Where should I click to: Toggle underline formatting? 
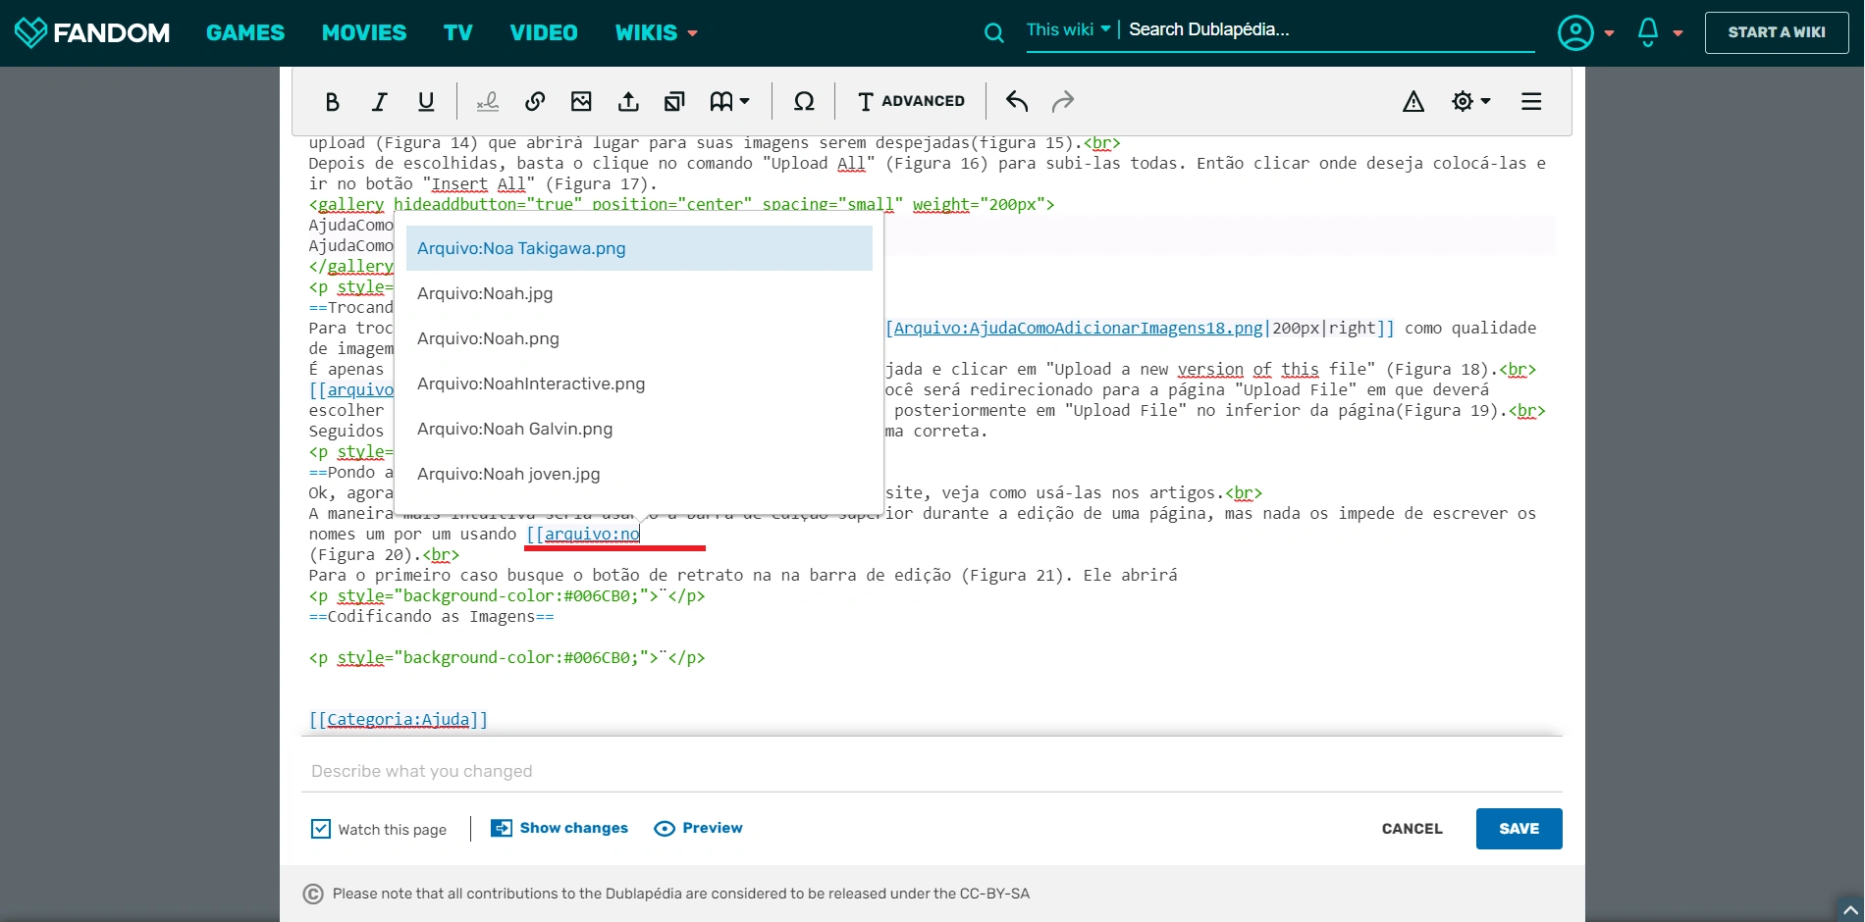click(x=426, y=101)
